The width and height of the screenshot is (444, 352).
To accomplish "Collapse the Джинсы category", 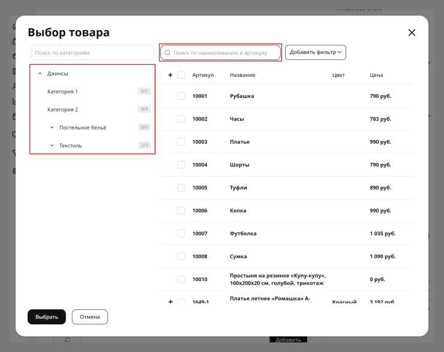I will click(x=40, y=73).
